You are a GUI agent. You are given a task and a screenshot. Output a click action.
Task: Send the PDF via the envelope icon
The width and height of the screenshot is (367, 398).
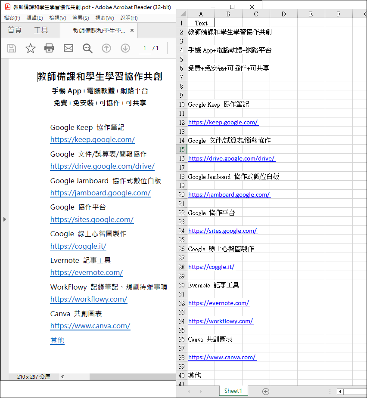68,48
